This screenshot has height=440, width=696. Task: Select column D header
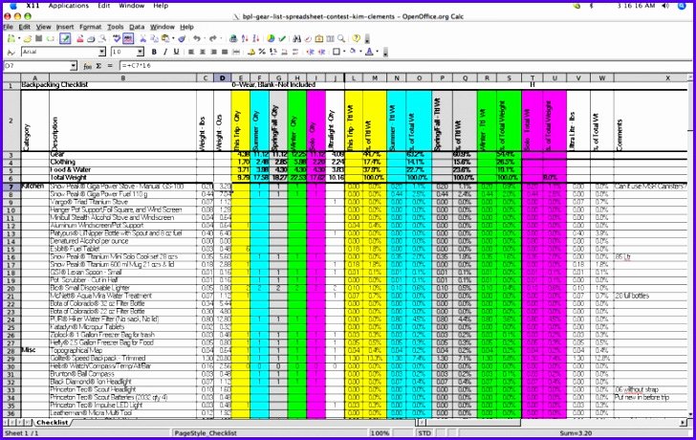click(222, 78)
